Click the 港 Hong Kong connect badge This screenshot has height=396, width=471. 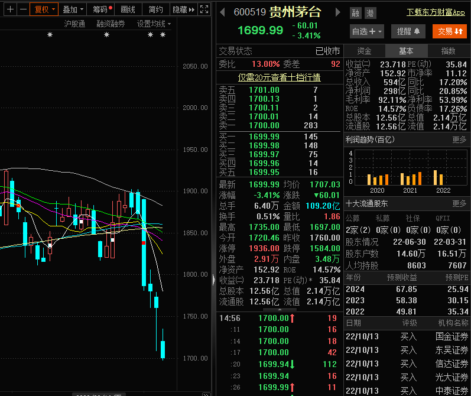click(x=371, y=13)
